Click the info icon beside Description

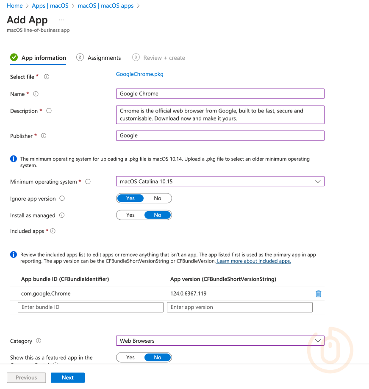[49, 111]
